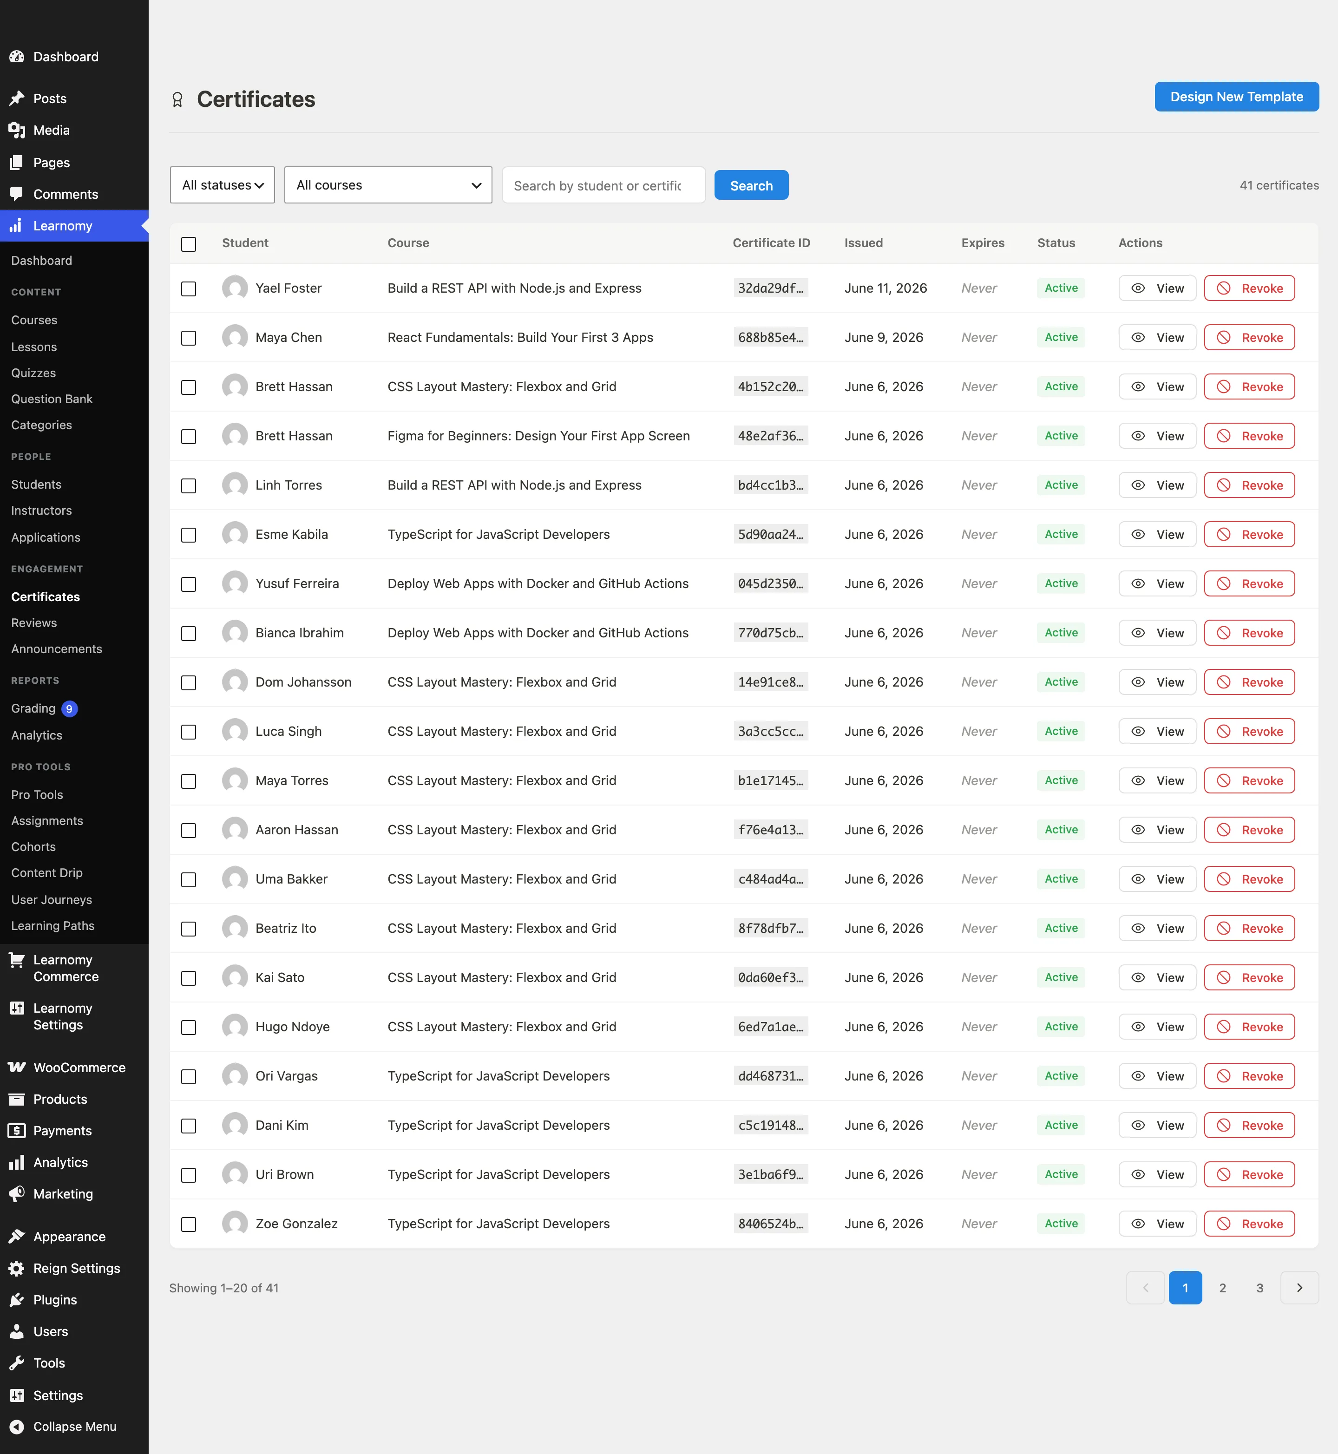Click Maya Chen's avatar icon
The image size is (1338, 1454).
click(x=235, y=337)
